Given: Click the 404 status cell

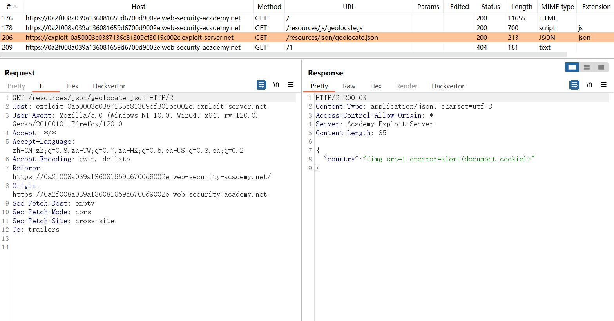Looking at the screenshot, I should 482,47.
